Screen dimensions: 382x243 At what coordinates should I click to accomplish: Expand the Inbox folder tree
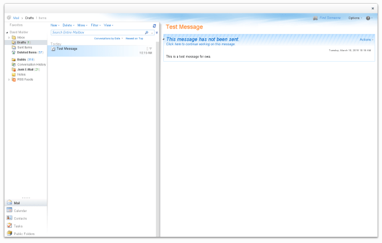click(x=9, y=38)
